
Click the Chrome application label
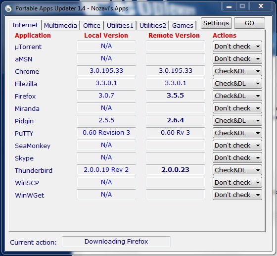click(x=27, y=72)
